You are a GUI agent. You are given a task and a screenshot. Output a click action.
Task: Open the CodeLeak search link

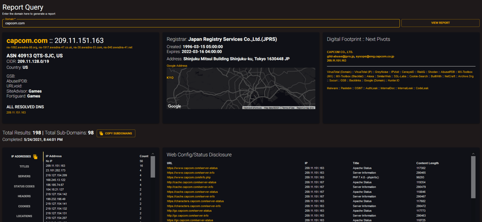click(x=422, y=88)
